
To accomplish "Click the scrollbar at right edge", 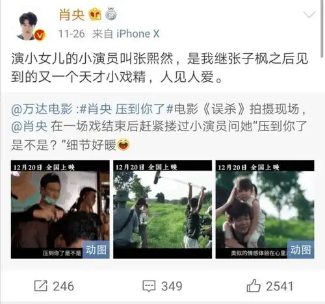I will pos(322,28).
